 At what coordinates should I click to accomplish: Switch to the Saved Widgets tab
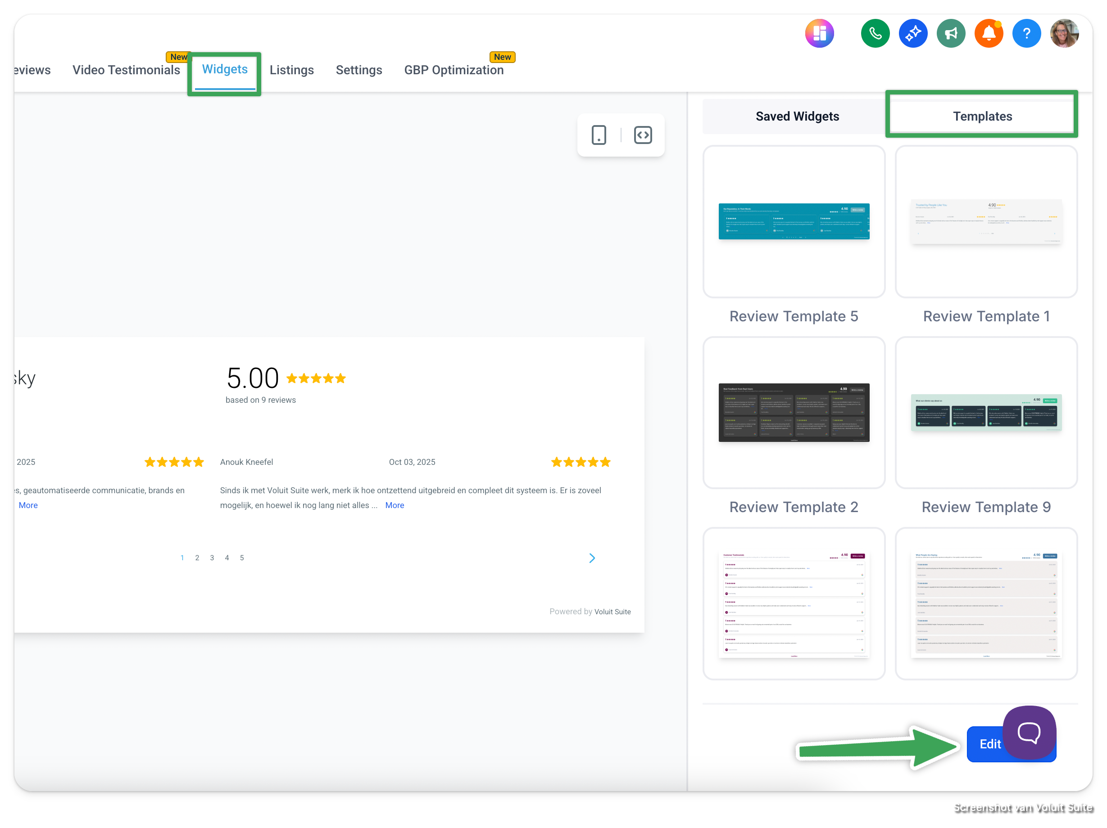pyautogui.click(x=797, y=117)
